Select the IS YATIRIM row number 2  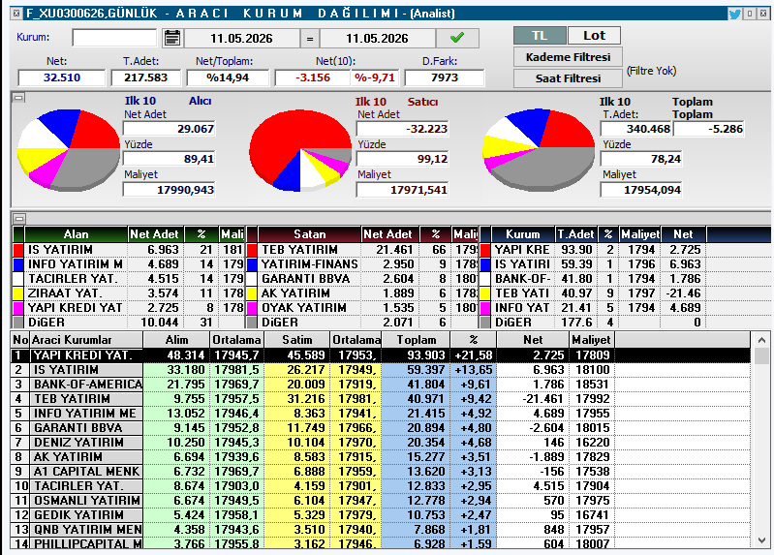[x=380, y=370]
